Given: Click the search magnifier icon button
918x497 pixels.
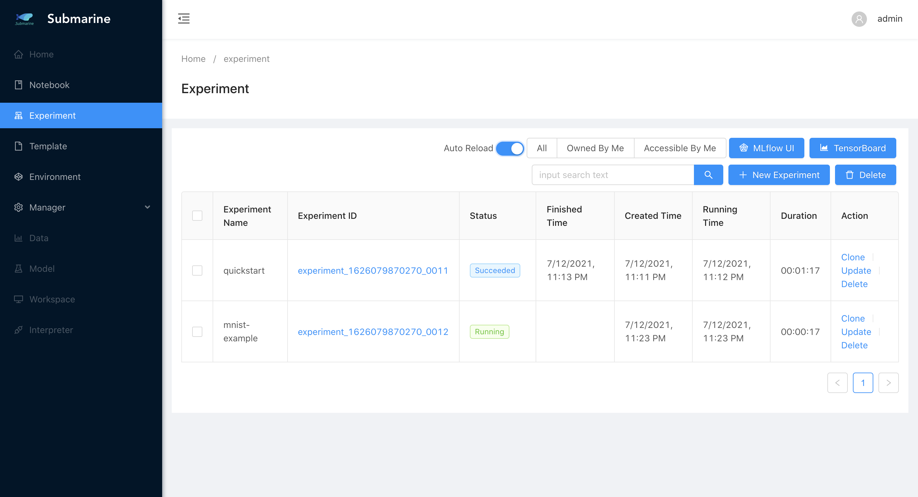Looking at the screenshot, I should click(x=708, y=175).
